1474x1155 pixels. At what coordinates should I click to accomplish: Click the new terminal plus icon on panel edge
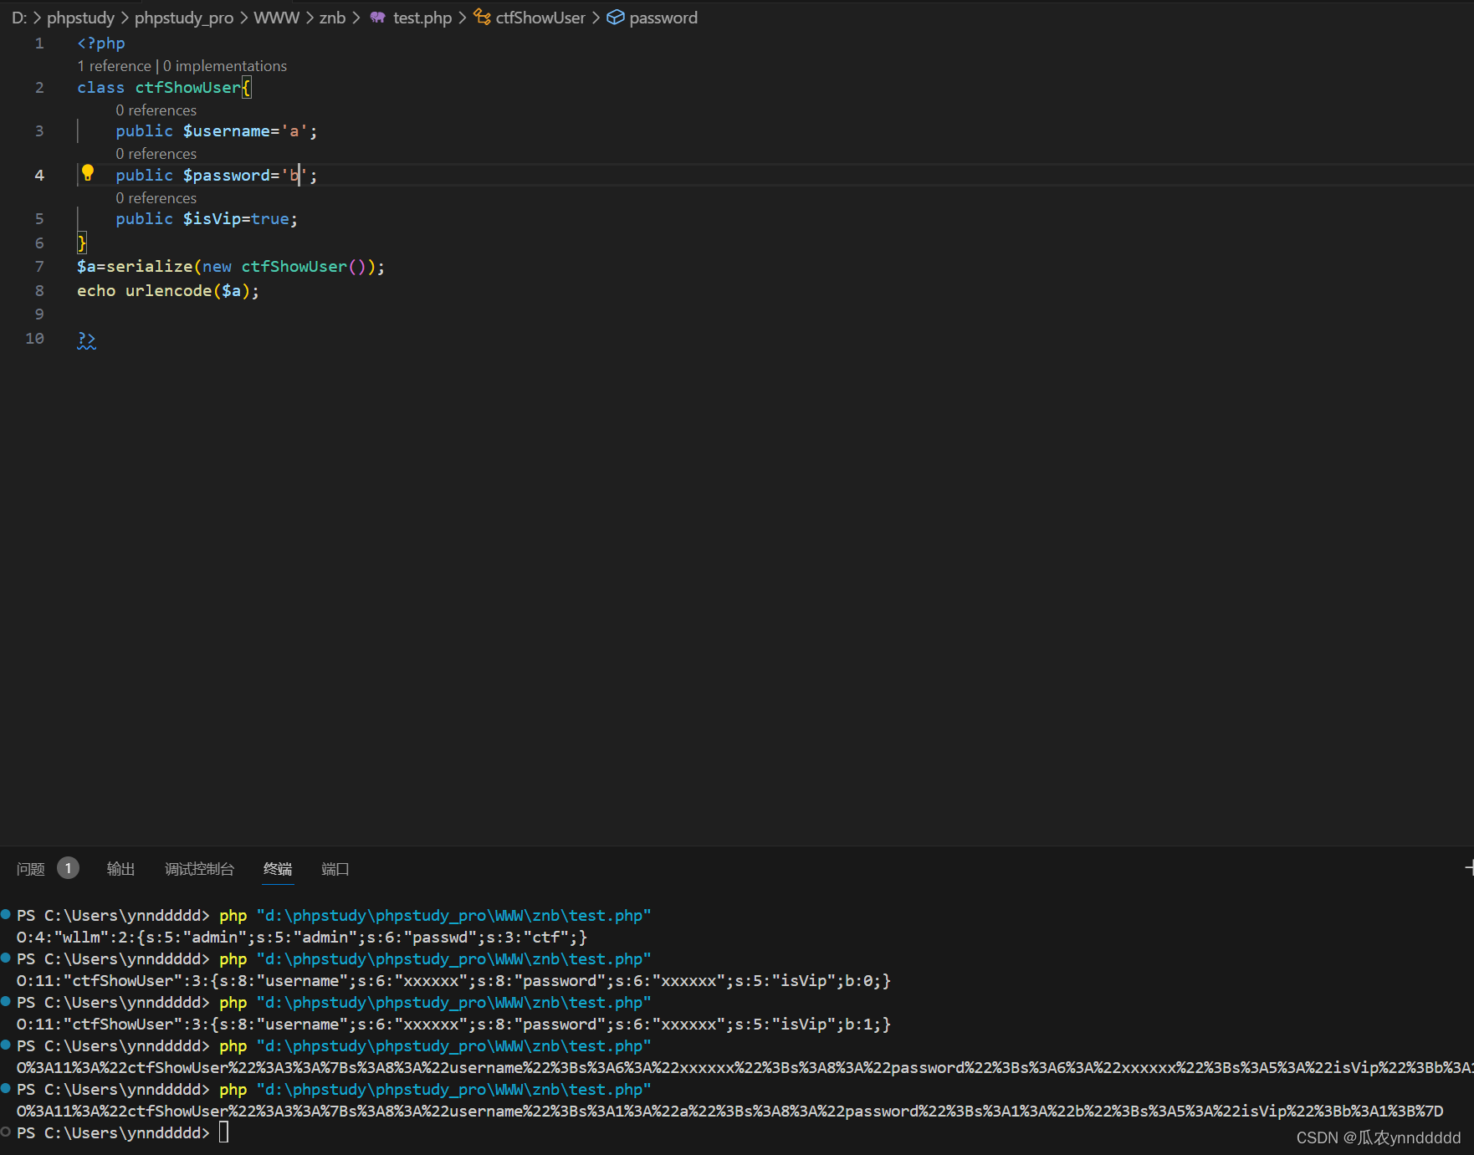click(1469, 868)
